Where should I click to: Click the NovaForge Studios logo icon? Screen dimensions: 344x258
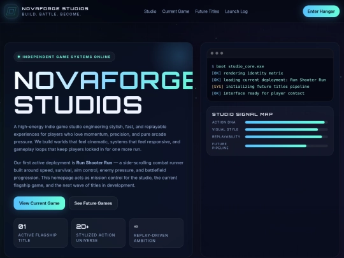(11, 11)
